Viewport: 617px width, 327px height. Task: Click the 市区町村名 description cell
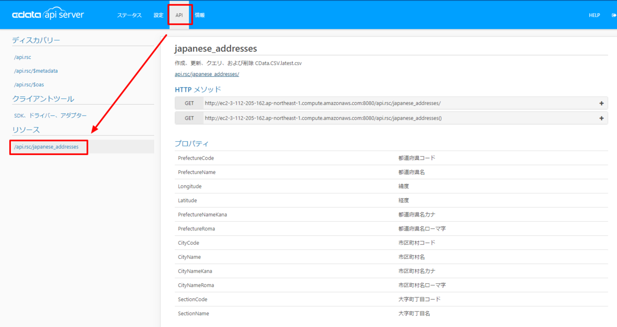pyautogui.click(x=411, y=257)
